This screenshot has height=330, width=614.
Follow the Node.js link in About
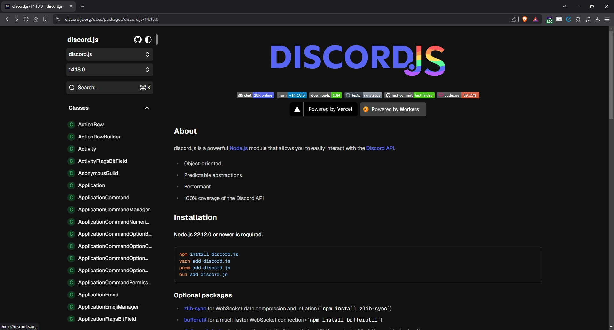pyautogui.click(x=239, y=148)
